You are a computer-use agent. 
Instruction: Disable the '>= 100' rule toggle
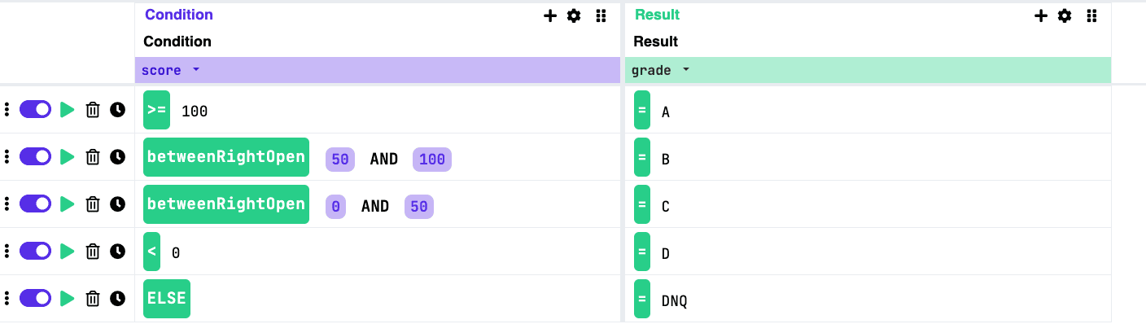(35, 110)
